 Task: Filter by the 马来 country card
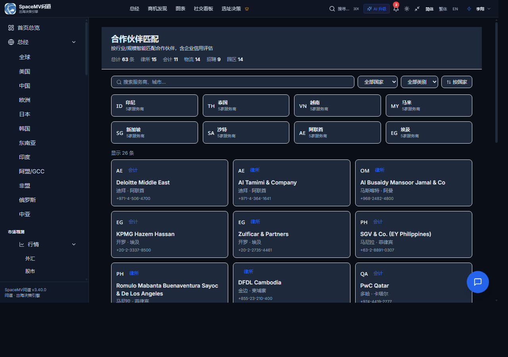pos(429,106)
